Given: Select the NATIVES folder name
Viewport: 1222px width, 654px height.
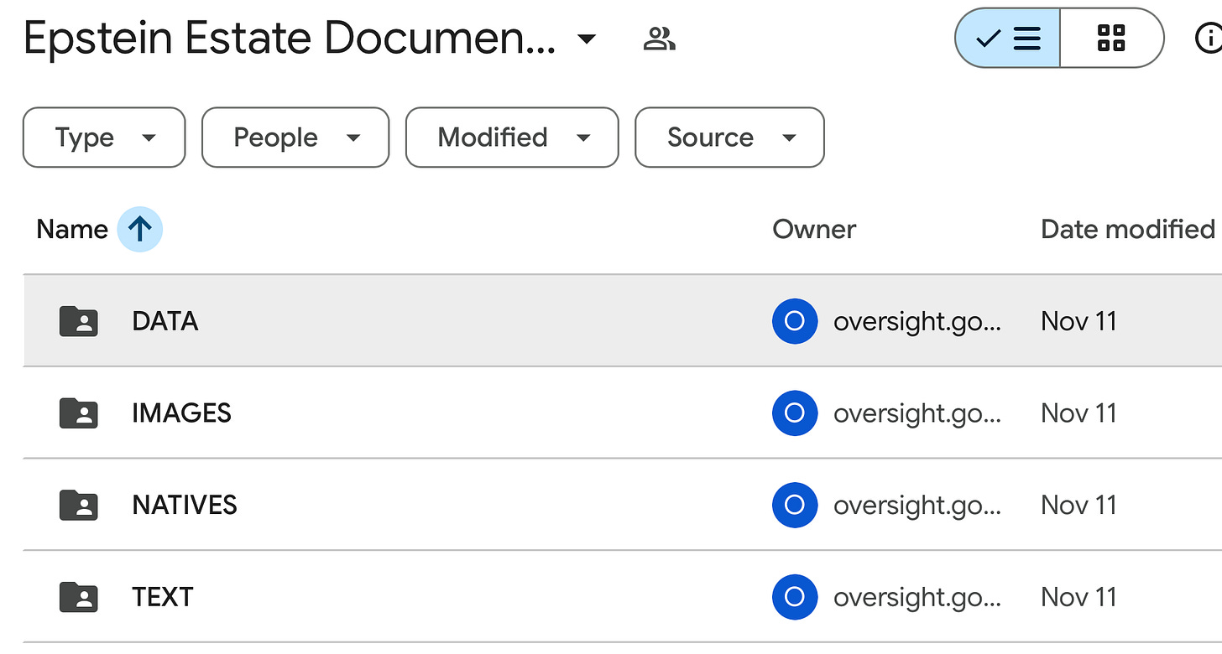Looking at the screenshot, I should (x=185, y=505).
